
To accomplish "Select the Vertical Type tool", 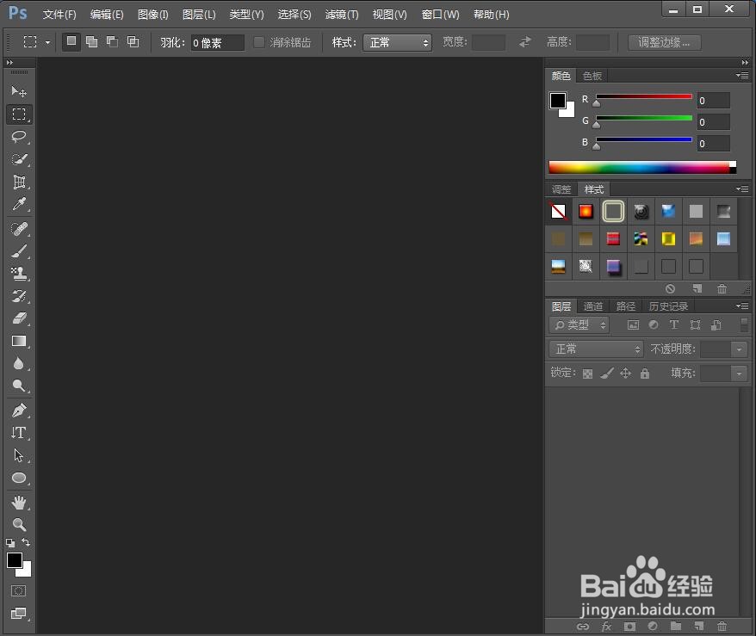I will coord(19,433).
